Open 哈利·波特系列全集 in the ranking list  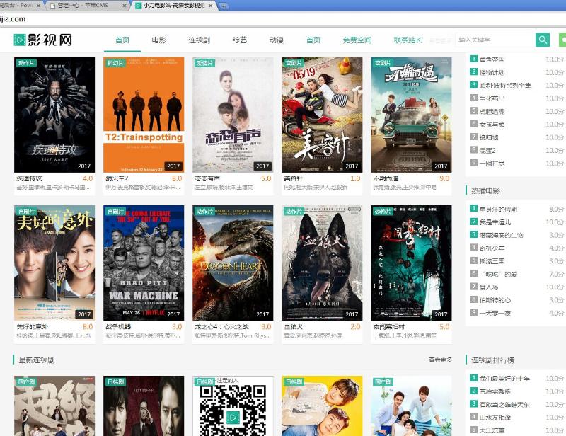tap(505, 85)
